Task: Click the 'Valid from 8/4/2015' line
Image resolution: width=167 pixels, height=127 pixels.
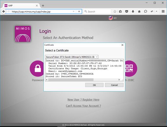Action: coord(85,66)
